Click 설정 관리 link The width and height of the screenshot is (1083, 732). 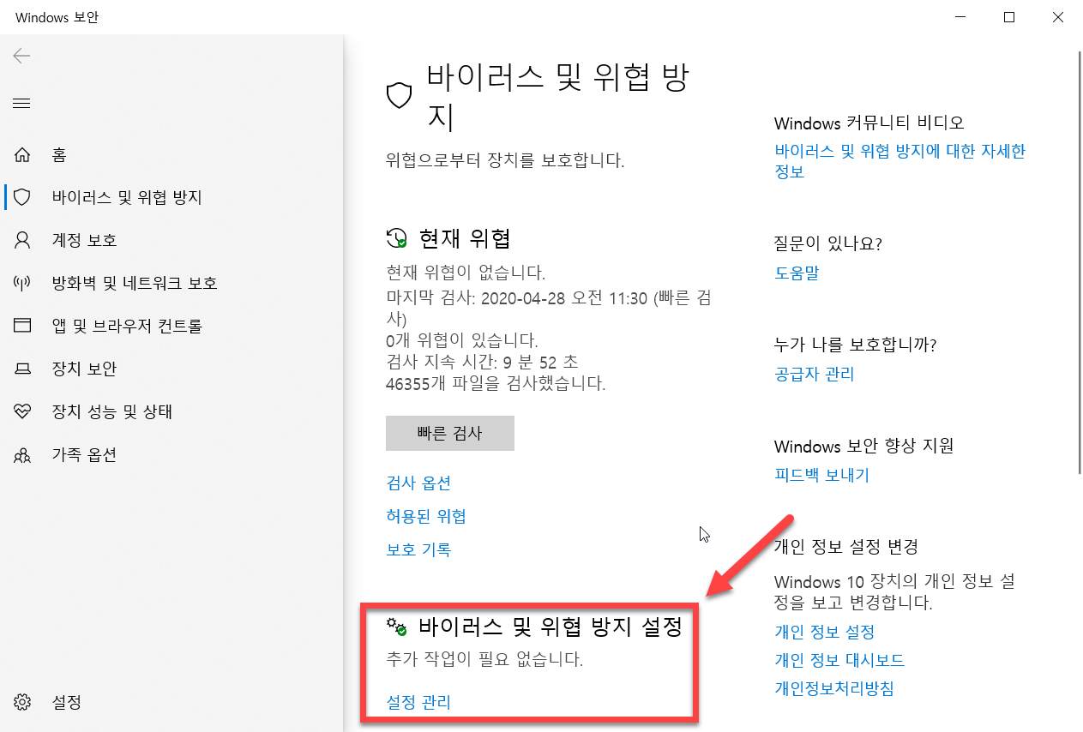[418, 702]
